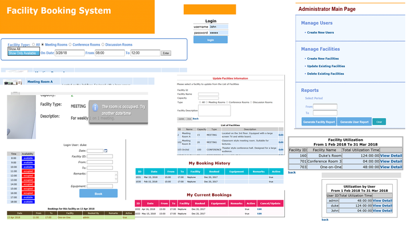Click back link under Facility Utilization table
The height and width of the screenshot is (231, 411).
pyautogui.click(x=292, y=172)
